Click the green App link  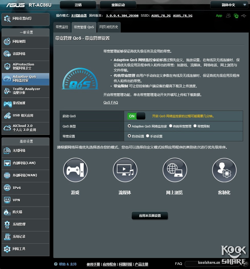219,16
